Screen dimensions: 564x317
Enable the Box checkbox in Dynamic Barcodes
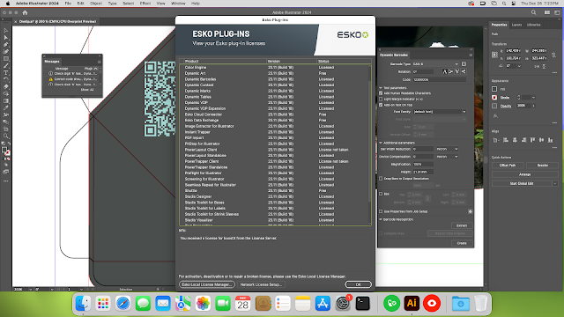381,194
